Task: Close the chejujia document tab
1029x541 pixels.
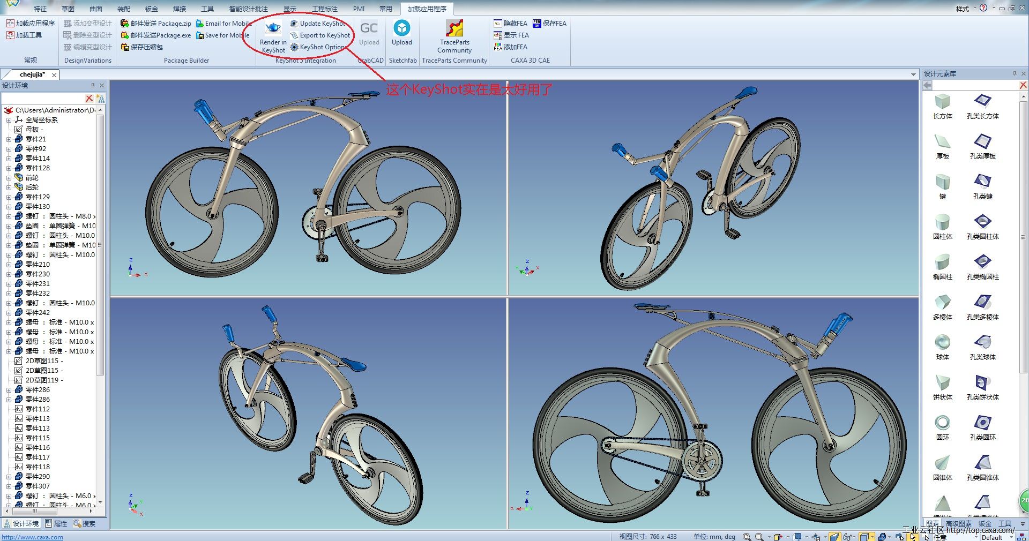Action: (x=54, y=75)
